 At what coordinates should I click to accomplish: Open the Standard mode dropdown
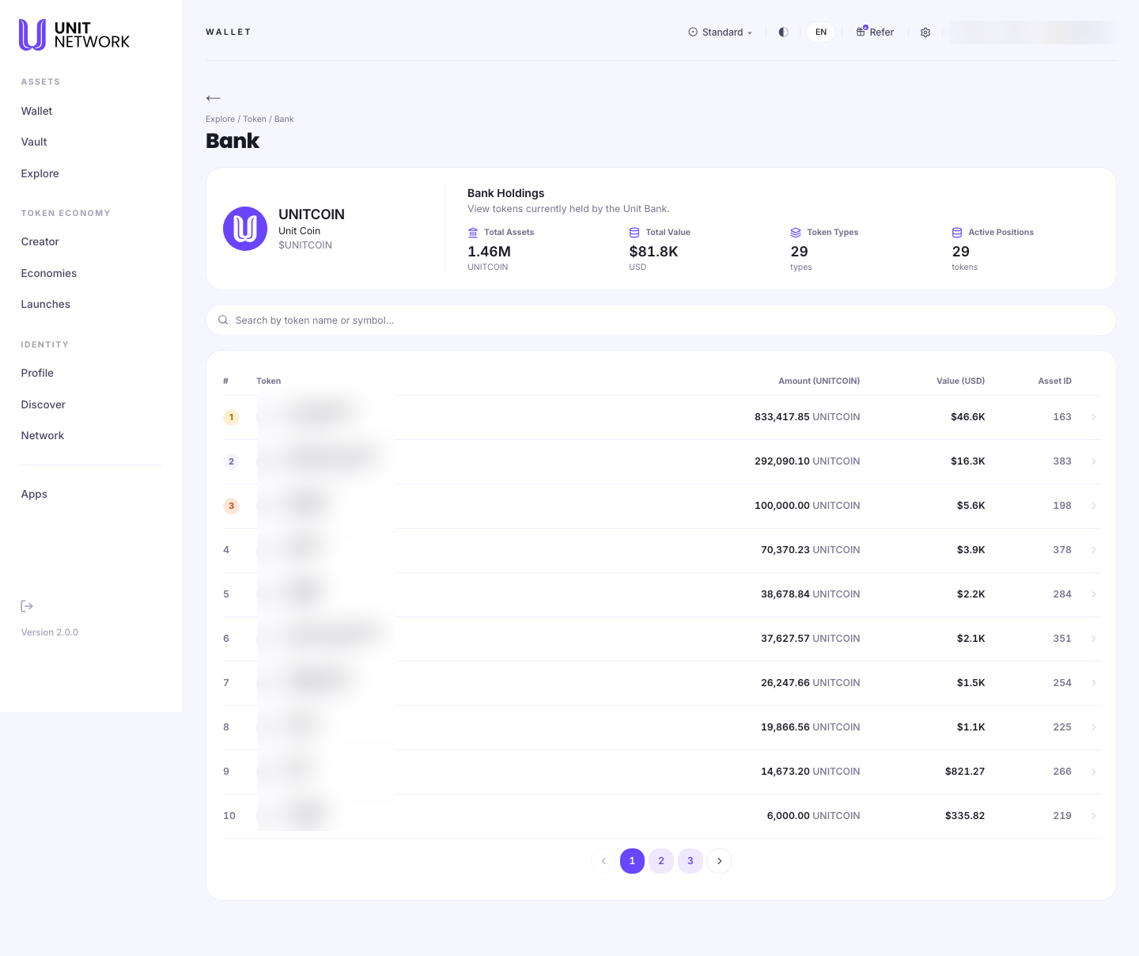coord(721,32)
